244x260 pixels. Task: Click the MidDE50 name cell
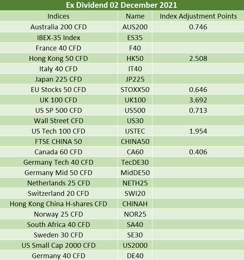pyautogui.click(x=135, y=172)
